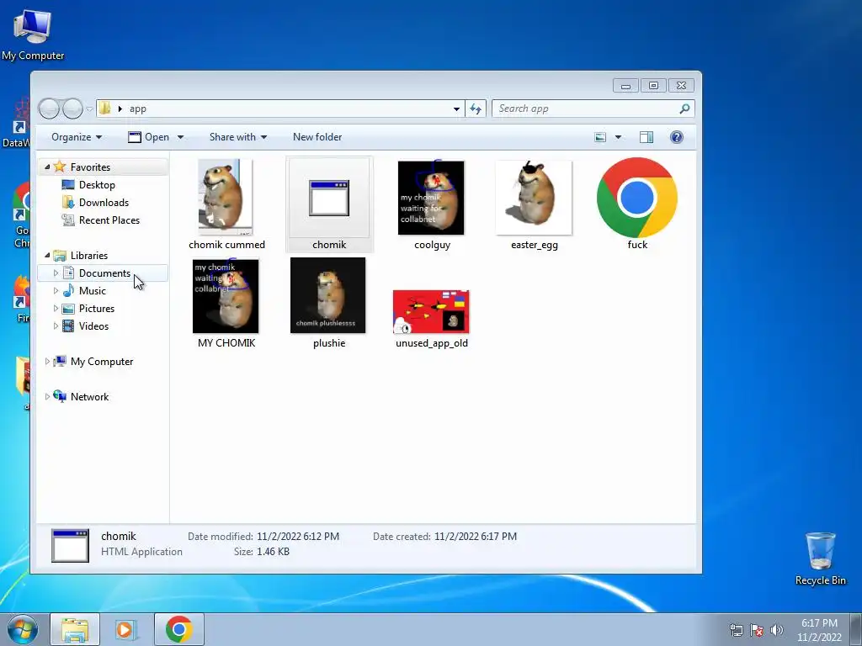Select the coolguy image thumbnail
Viewport: 862px width, 646px height.
[x=431, y=198]
